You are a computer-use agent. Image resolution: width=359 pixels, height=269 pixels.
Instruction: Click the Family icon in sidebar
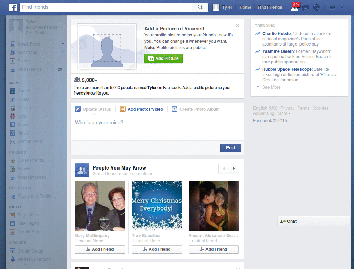13,169
